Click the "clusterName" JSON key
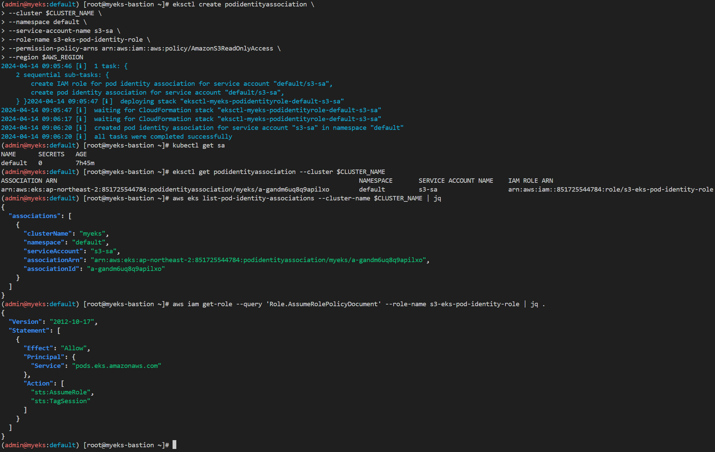 coord(47,234)
